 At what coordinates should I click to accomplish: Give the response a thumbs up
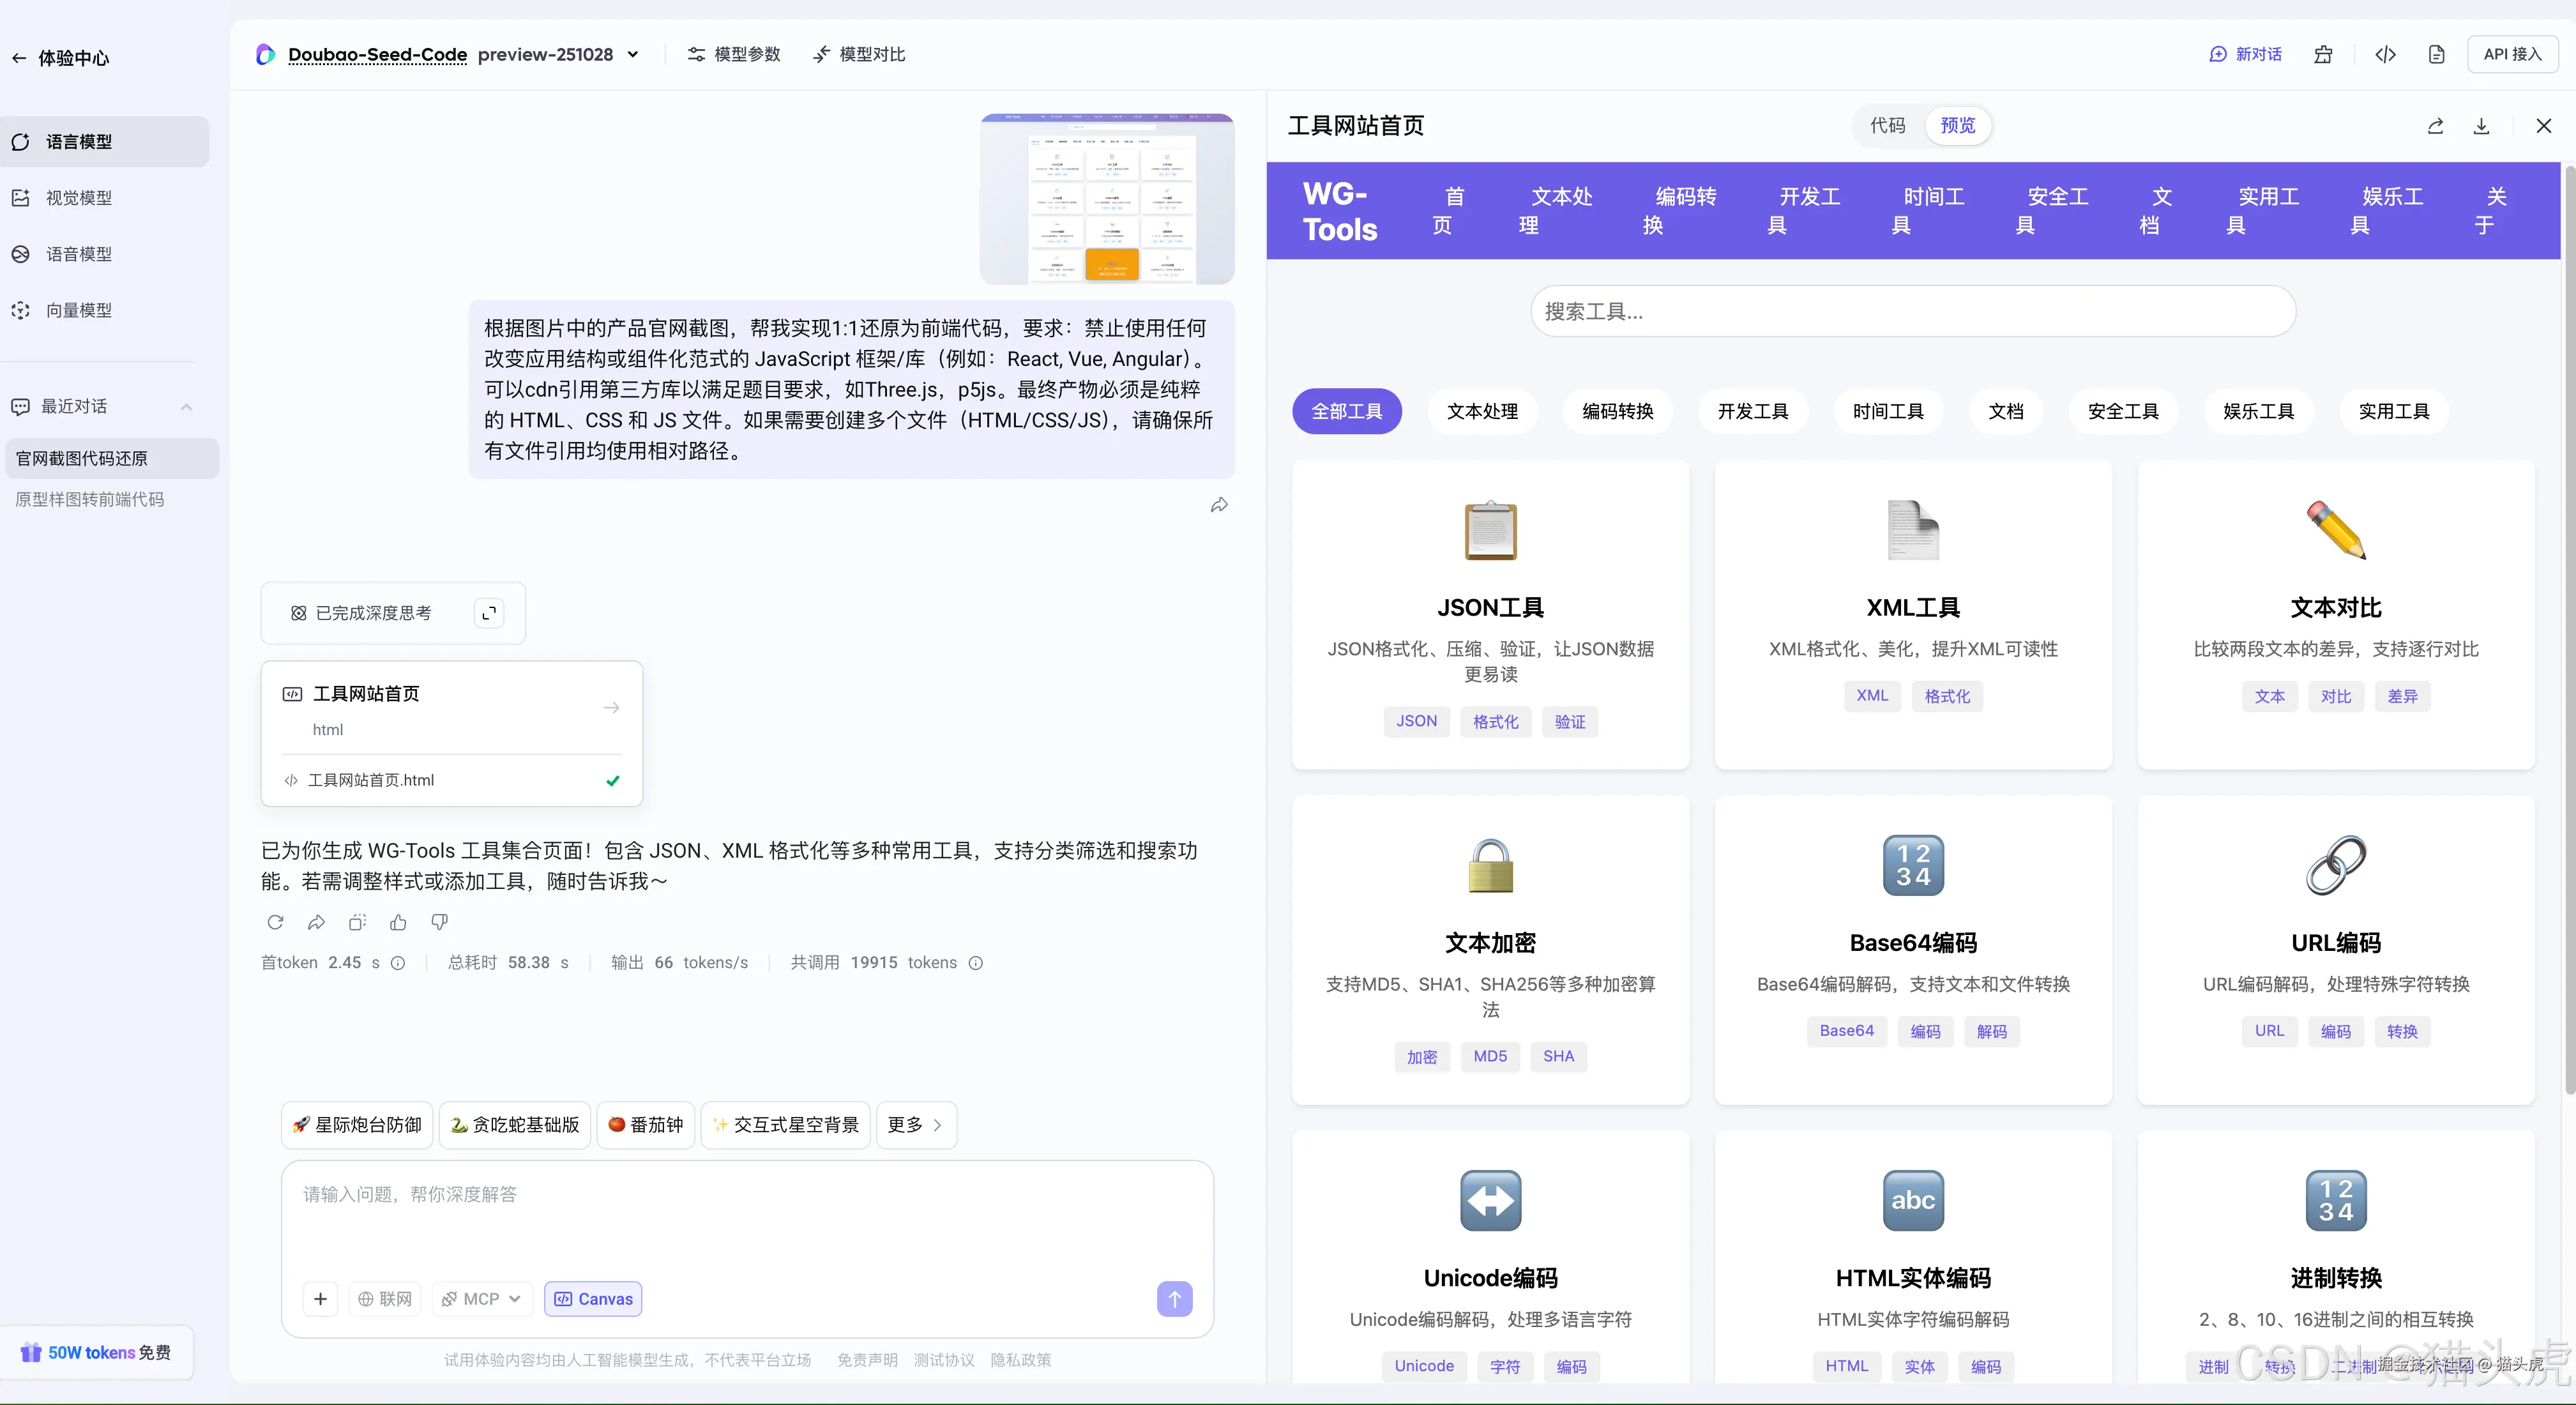pyautogui.click(x=398, y=922)
